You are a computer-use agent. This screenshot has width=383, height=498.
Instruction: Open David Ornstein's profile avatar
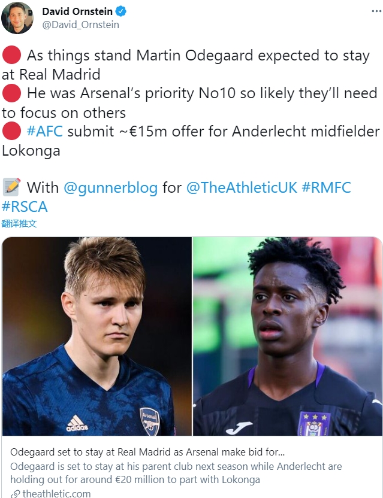click(17, 17)
